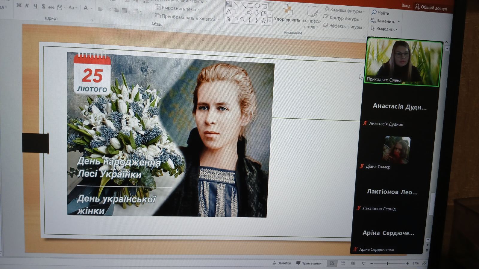Select the curve shape
The image size is (479, 269).
tap(242, 19)
